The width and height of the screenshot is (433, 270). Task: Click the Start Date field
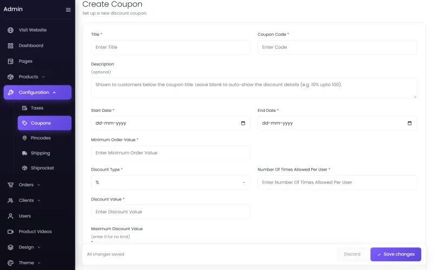coord(170,123)
